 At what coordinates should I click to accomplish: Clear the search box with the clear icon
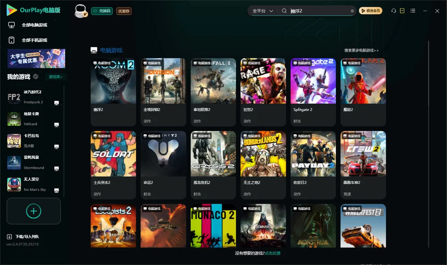pos(352,11)
